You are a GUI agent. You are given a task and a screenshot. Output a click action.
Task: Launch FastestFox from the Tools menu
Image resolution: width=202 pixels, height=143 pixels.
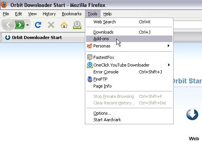(129, 57)
